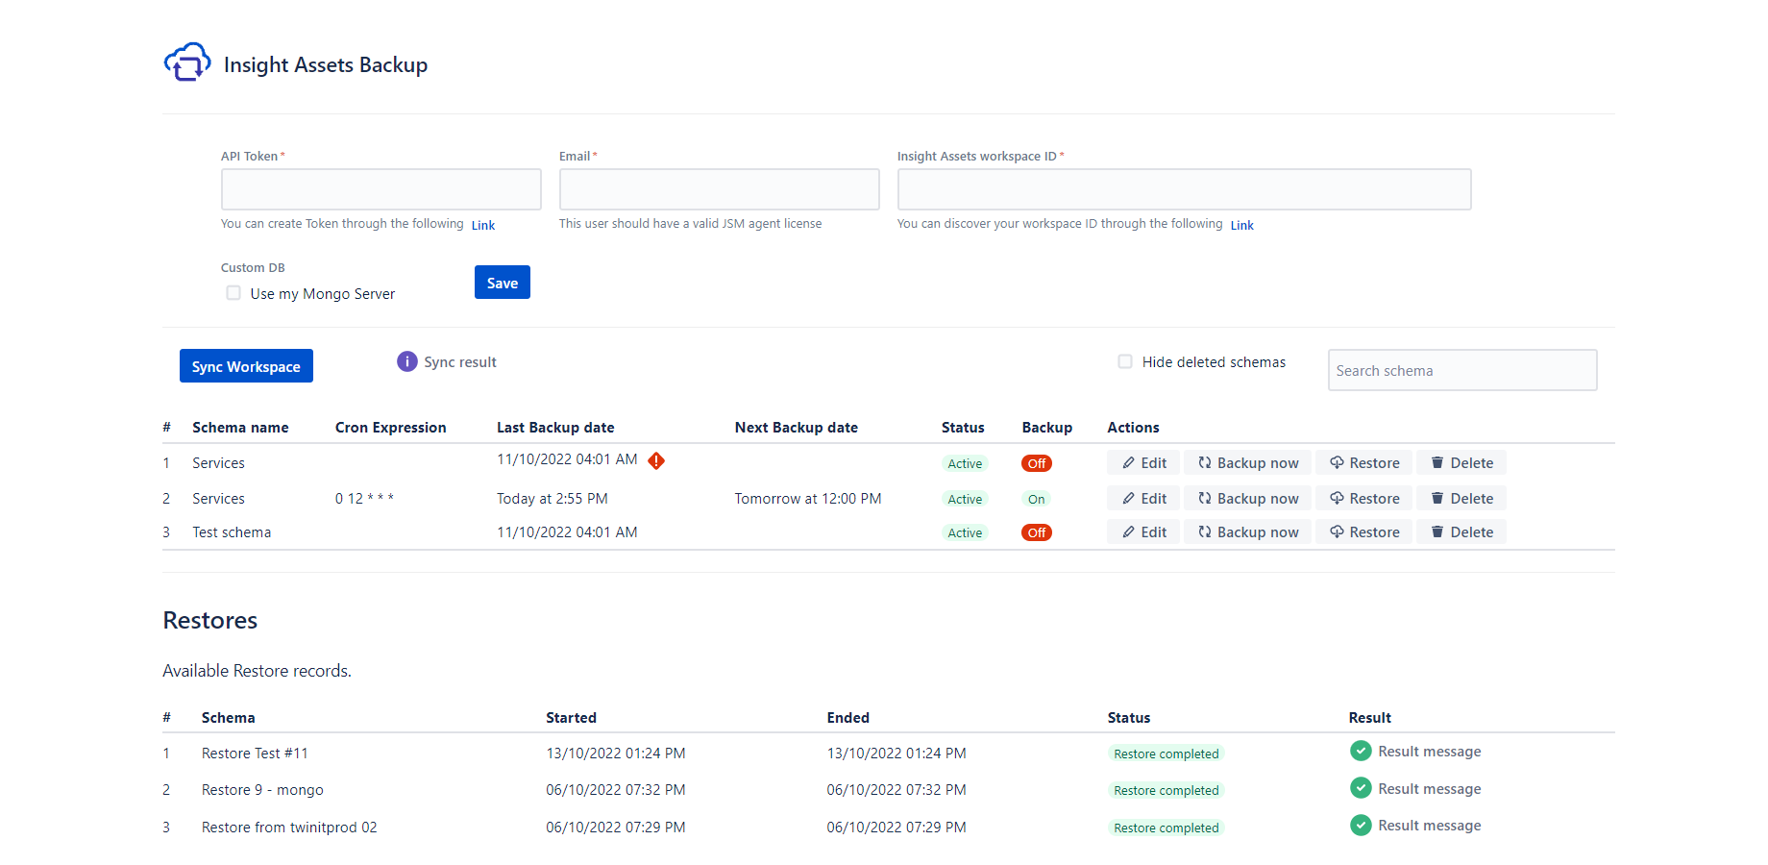This screenshot has width=1768, height=865.
Task: Open Result message for Restore from twinitprod 02
Action: [x=1430, y=826]
